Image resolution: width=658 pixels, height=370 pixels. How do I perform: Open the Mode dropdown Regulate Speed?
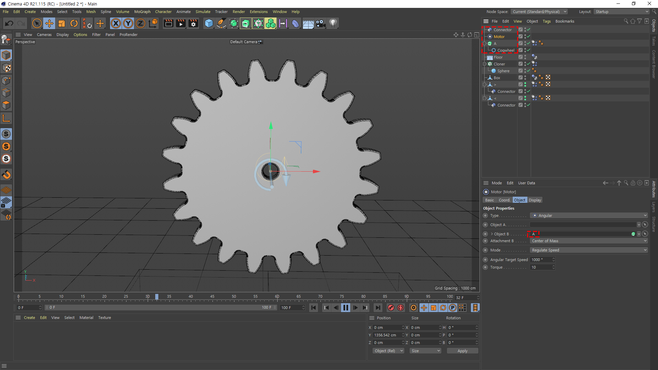[x=588, y=250]
